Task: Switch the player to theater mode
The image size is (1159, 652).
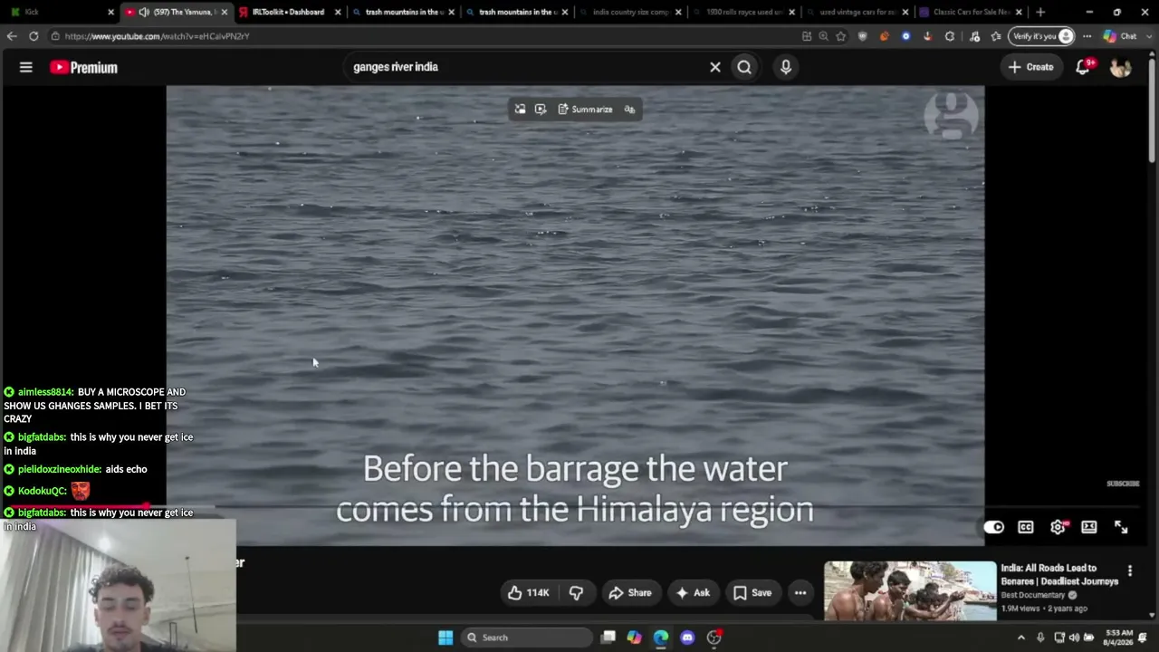Action: [1089, 527]
